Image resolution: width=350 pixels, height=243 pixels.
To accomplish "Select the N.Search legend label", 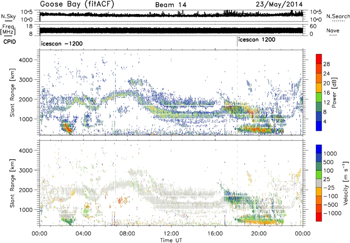I will [338, 16].
